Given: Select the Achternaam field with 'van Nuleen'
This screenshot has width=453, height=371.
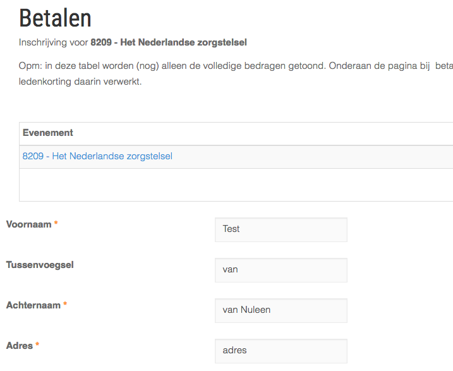Looking at the screenshot, I should (281, 310).
